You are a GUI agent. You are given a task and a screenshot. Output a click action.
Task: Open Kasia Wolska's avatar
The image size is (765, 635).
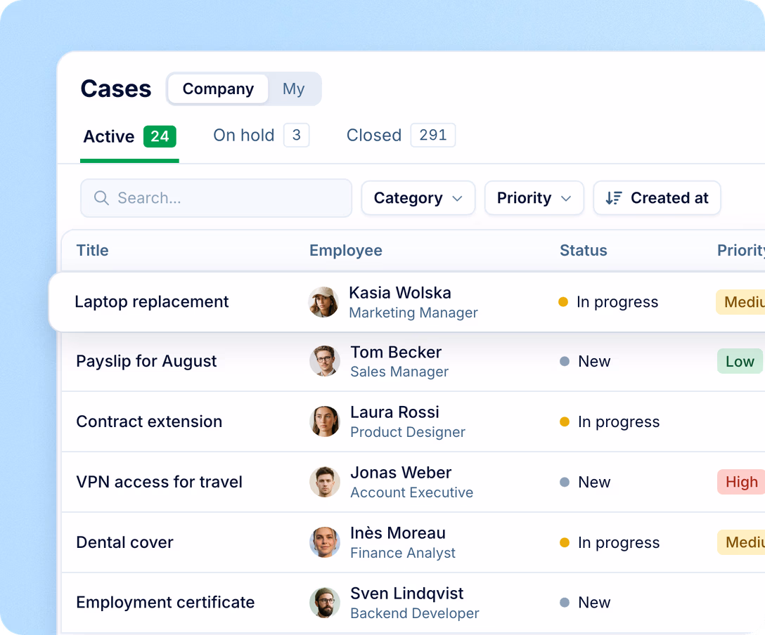pyautogui.click(x=323, y=302)
